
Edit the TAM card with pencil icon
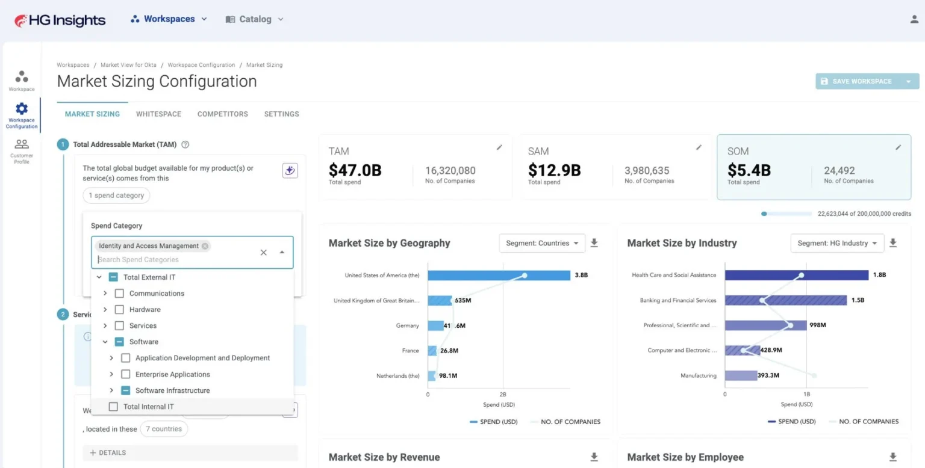pyautogui.click(x=499, y=147)
